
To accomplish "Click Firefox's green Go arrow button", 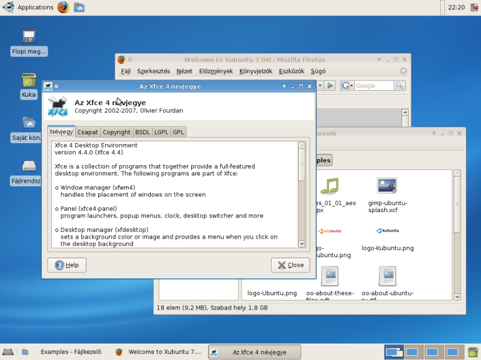I will (x=330, y=86).
